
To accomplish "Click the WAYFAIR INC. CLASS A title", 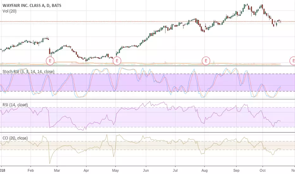I will pos(32,5).
